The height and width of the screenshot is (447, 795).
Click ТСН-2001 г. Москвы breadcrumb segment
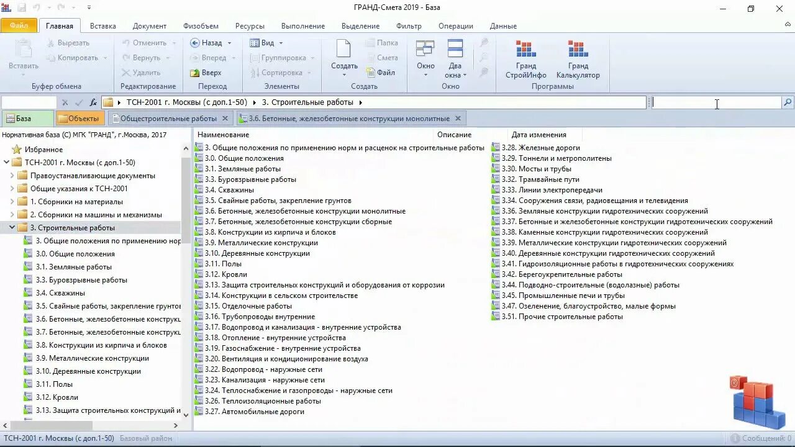[x=187, y=102]
